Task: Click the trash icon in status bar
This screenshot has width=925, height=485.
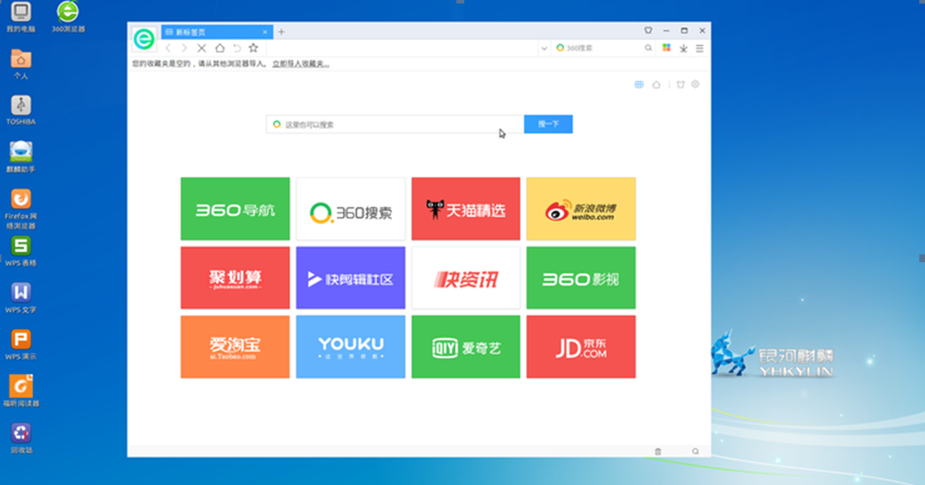Action: tap(658, 451)
